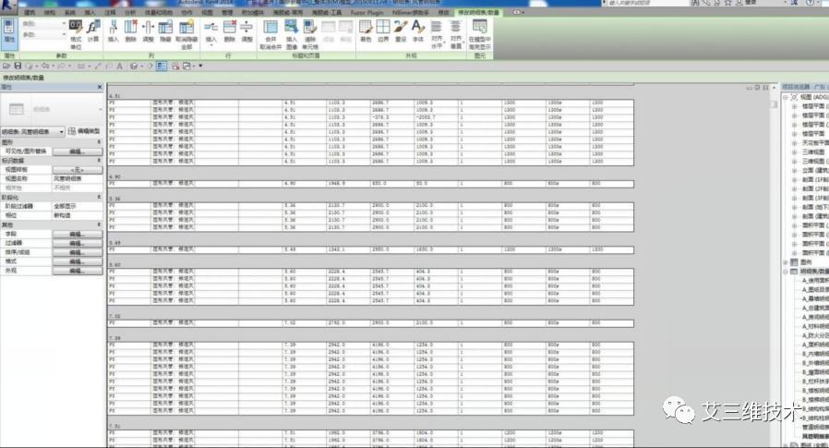Click 编辑 button next to 字段 (Fields)
Screen dimensions: 829x448
coord(77,234)
